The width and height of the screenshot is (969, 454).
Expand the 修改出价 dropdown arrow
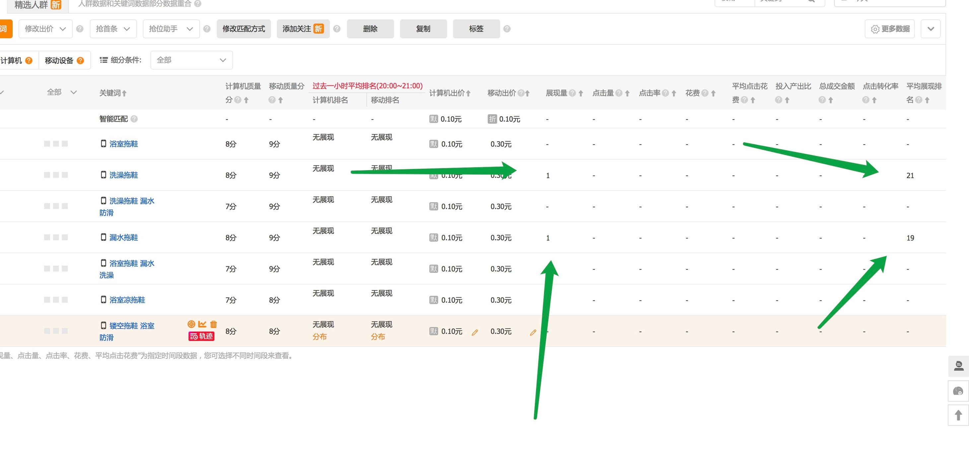coord(63,29)
